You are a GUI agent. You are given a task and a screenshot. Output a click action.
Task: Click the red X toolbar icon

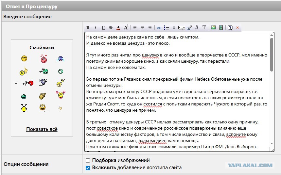tap(237, 27)
